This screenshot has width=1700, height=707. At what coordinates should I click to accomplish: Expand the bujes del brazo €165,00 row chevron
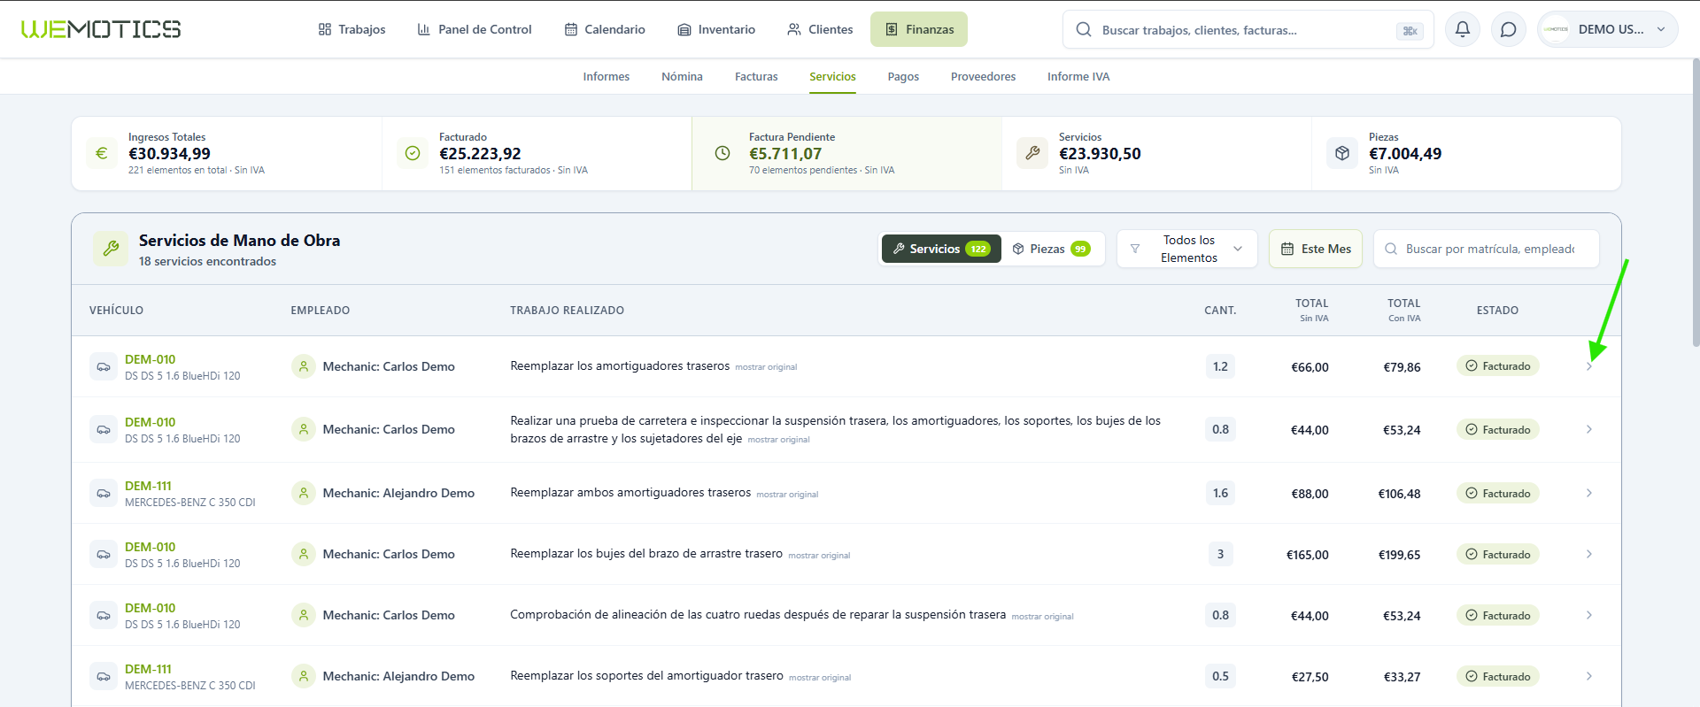1589,554
